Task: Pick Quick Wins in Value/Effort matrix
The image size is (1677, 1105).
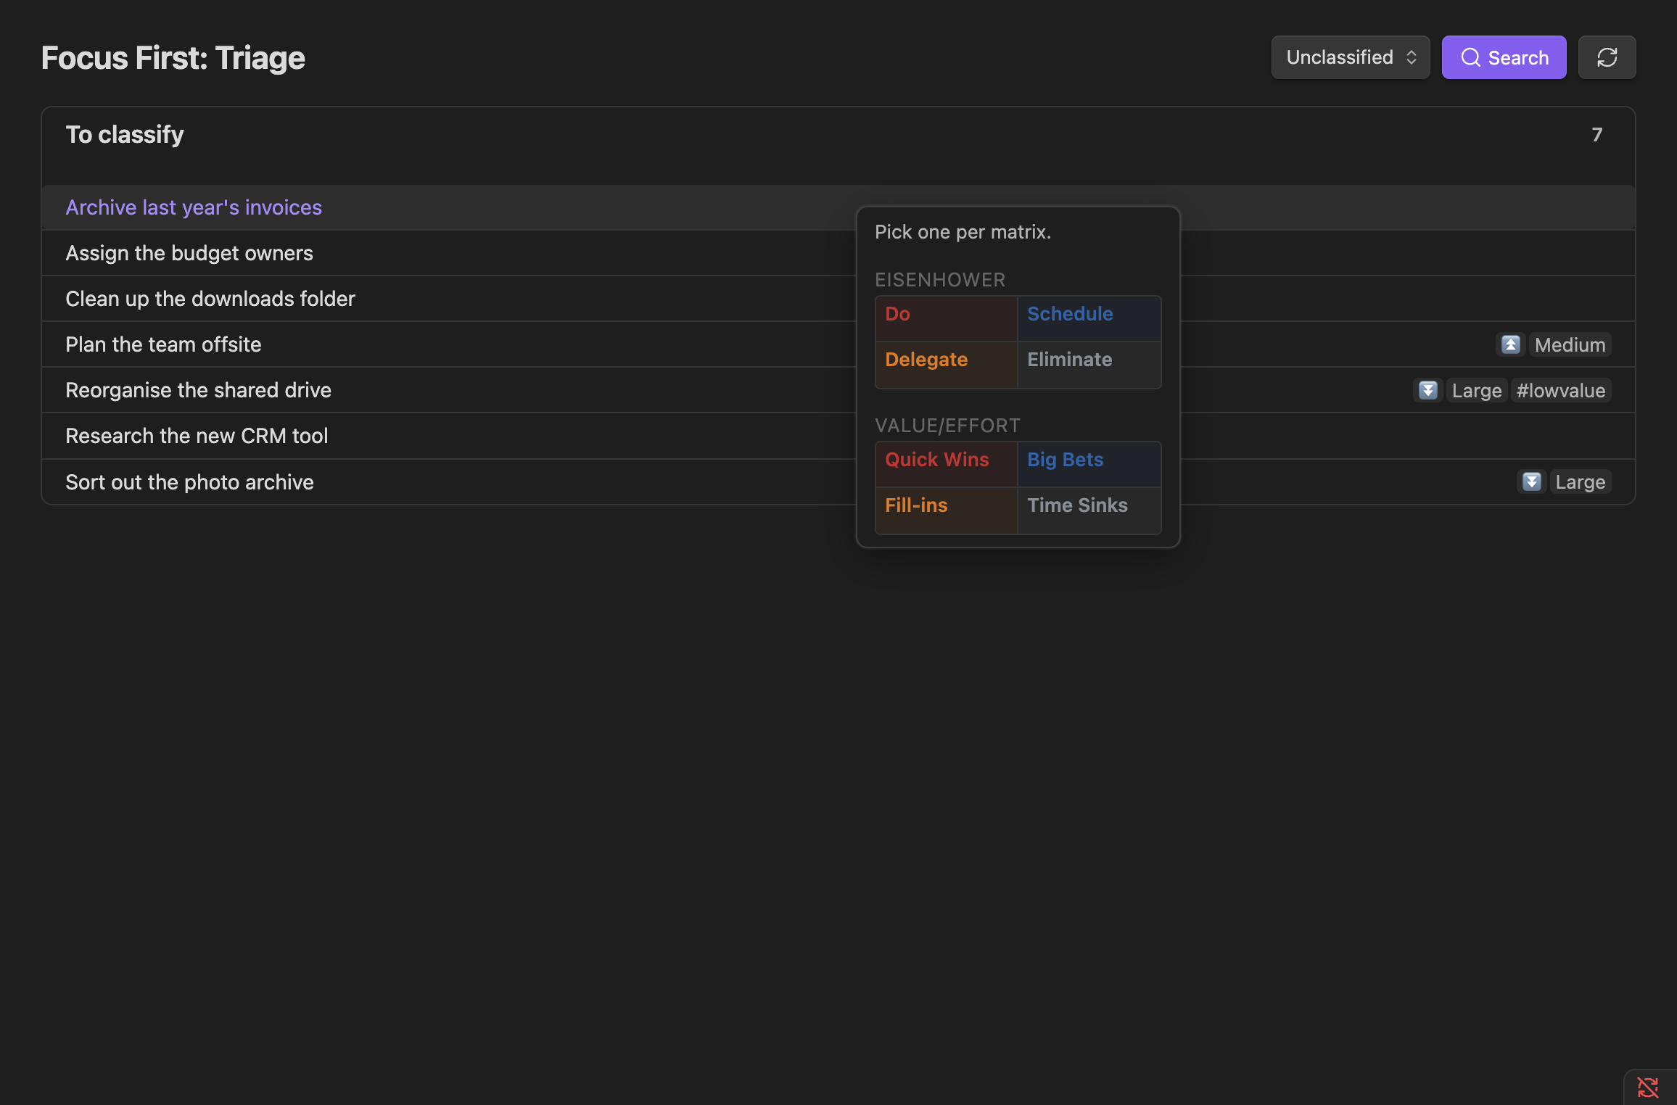Action: [x=946, y=464]
